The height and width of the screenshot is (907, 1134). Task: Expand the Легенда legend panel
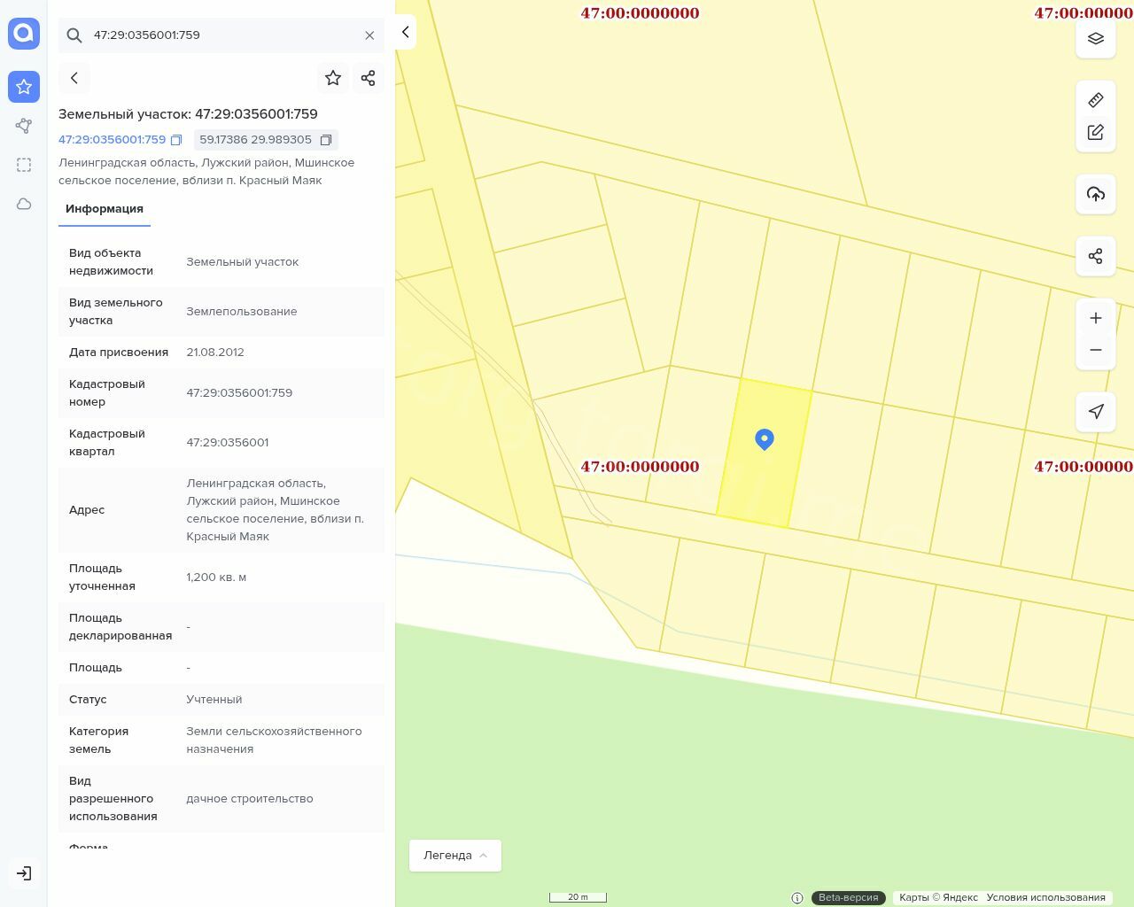pos(454,855)
